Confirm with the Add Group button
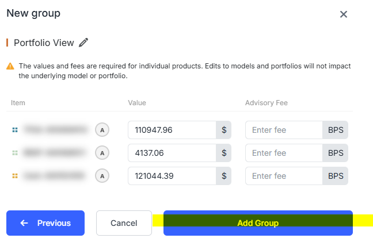This screenshot has width=373, height=242. (x=258, y=223)
